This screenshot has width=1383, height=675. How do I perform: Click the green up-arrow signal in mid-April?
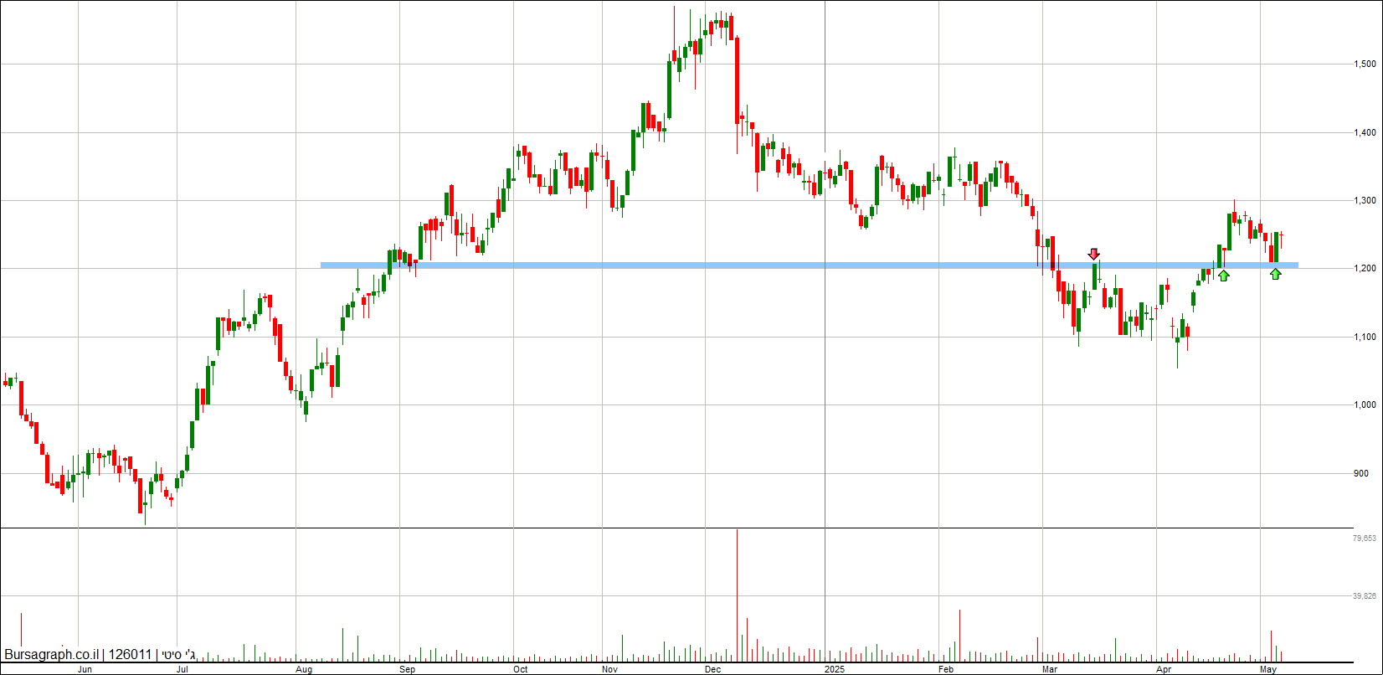click(x=1223, y=275)
